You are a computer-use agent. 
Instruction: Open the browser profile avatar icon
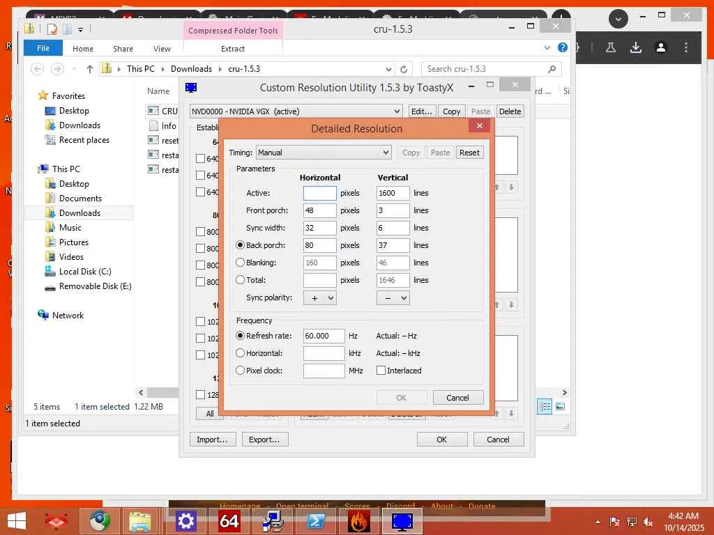point(661,47)
